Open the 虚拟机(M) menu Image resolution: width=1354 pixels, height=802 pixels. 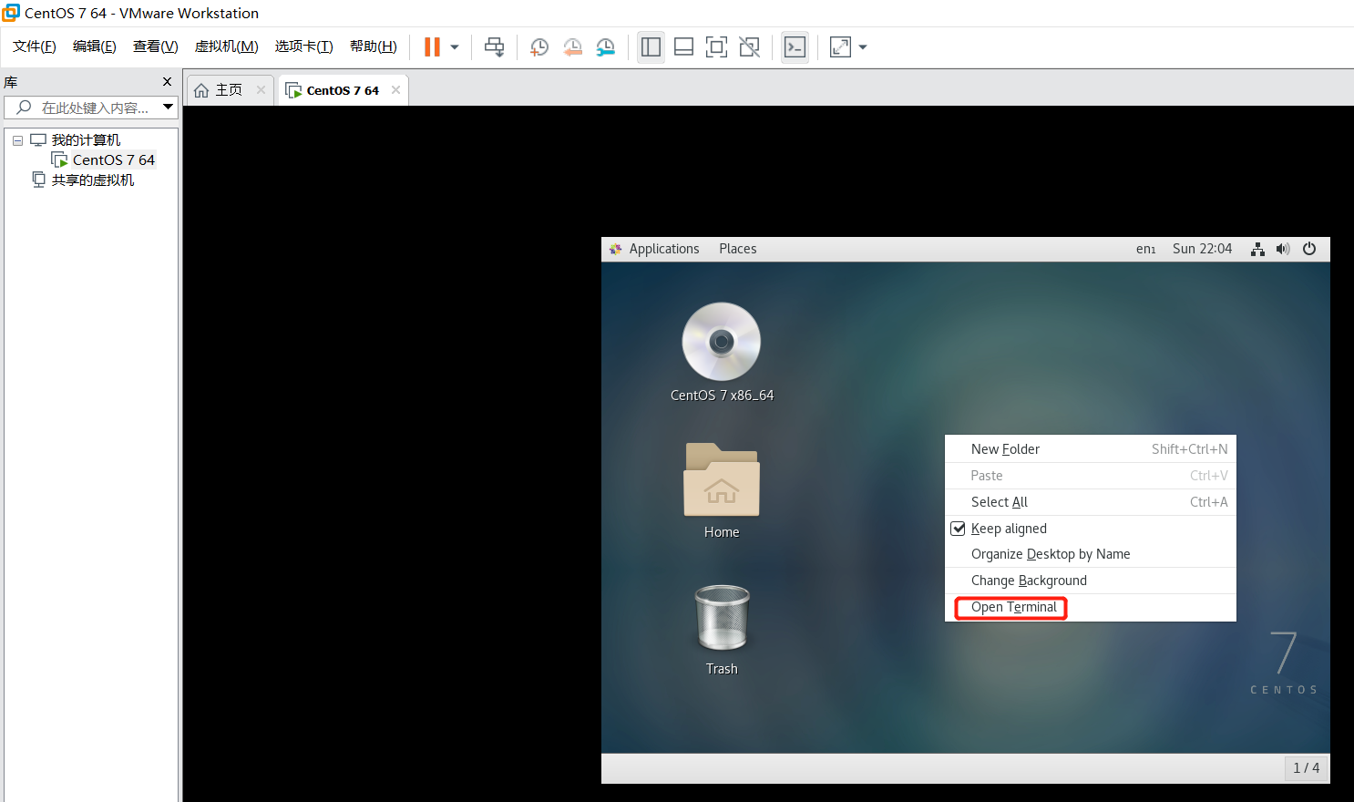[227, 46]
